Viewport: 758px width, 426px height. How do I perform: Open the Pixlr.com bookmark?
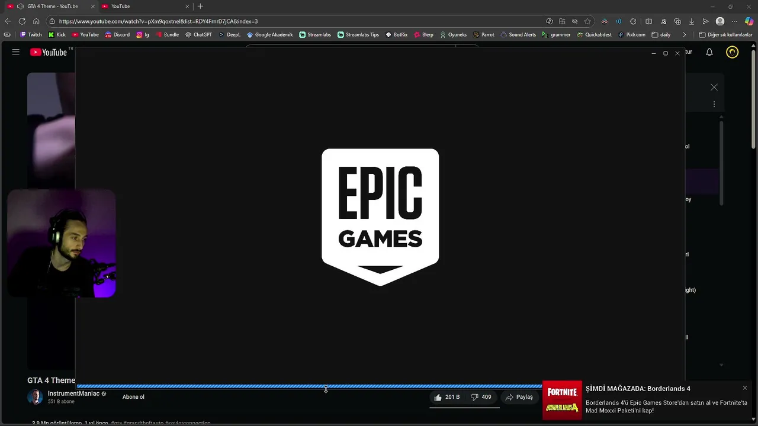(631, 34)
